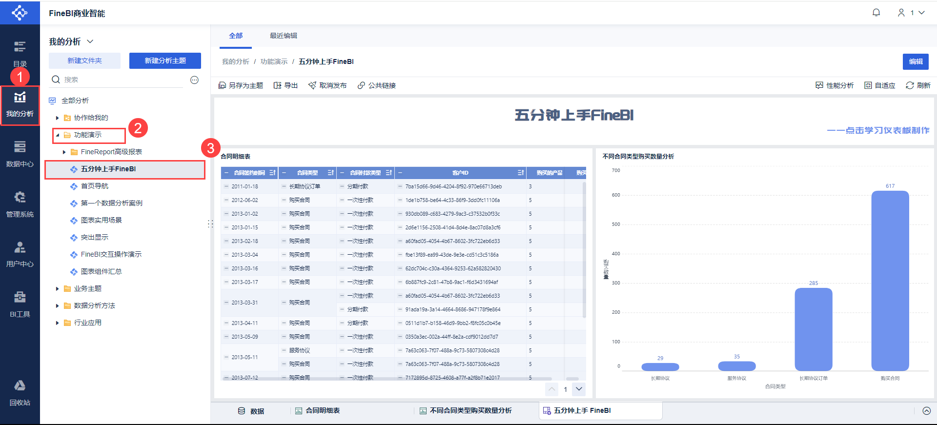
Task: Sort by the 客户ID column sort icon
Action: point(521,173)
